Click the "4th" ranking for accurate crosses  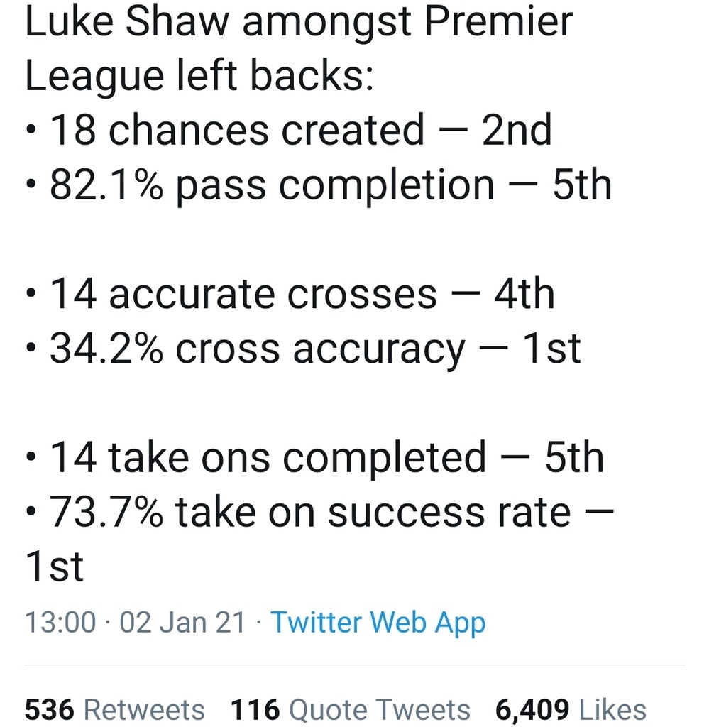(x=524, y=293)
